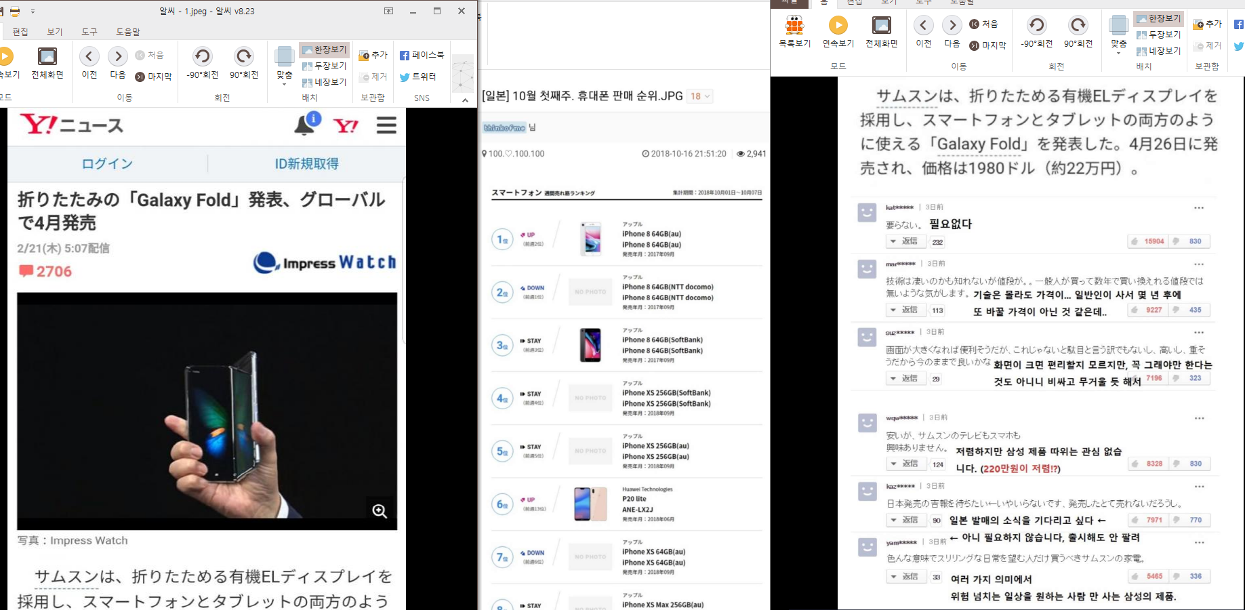Select 네장보기 layout in left viewer

tap(324, 82)
